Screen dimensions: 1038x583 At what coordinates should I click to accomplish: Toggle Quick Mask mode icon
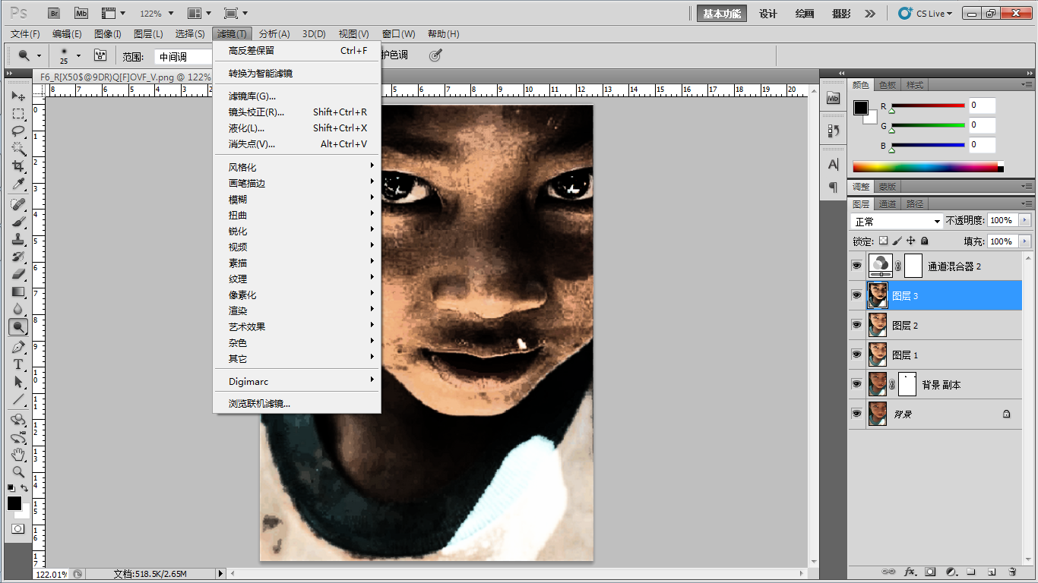(17, 528)
